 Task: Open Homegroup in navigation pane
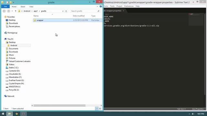point(12,33)
